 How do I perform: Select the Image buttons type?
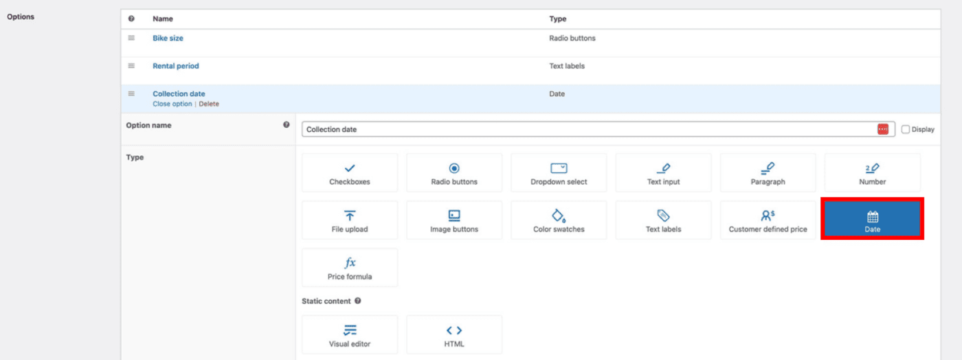pyautogui.click(x=454, y=220)
